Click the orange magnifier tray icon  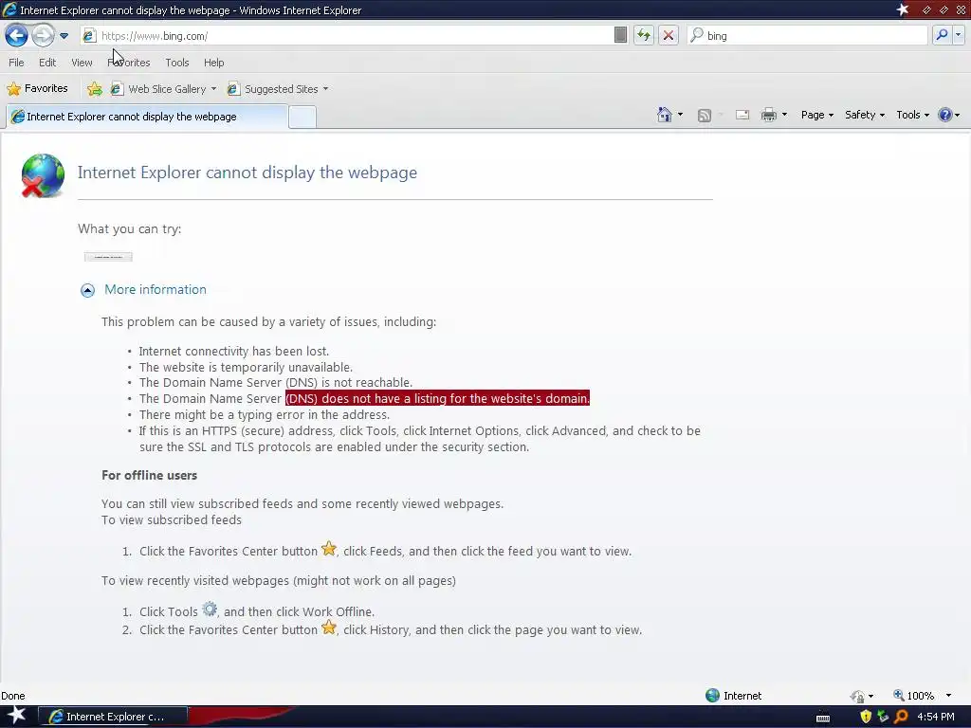[901, 717]
